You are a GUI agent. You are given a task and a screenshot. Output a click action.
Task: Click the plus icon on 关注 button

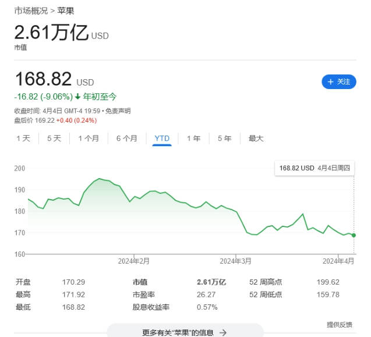tap(330, 82)
